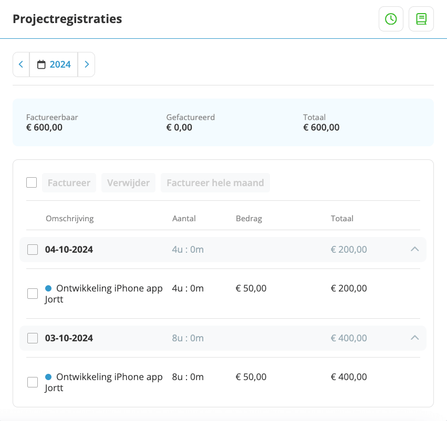The image size is (447, 421).
Task: Click € 400,00 total in Ontwikkeling row
Action: click(x=349, y=377)
